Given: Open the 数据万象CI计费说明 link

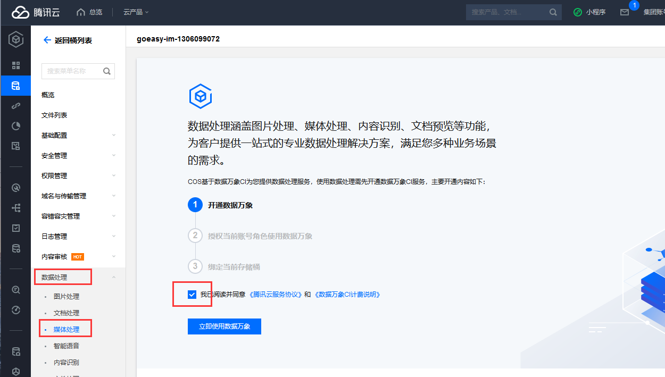Looking at the screenshot, I should pos(347,295).
